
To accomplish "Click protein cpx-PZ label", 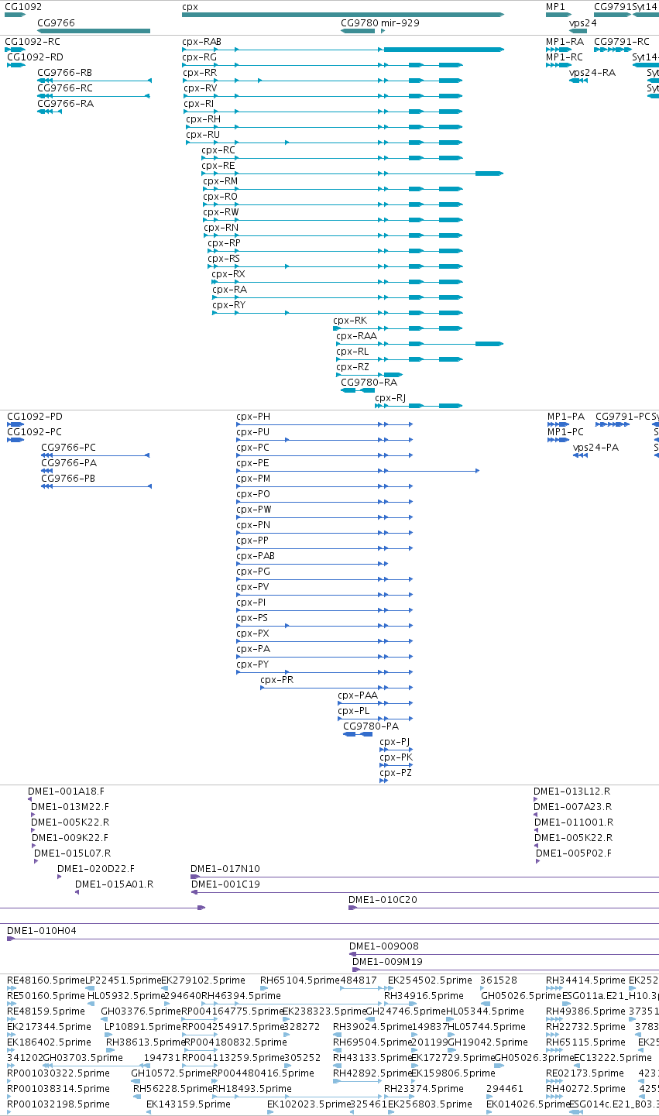I will click(396, 773).
